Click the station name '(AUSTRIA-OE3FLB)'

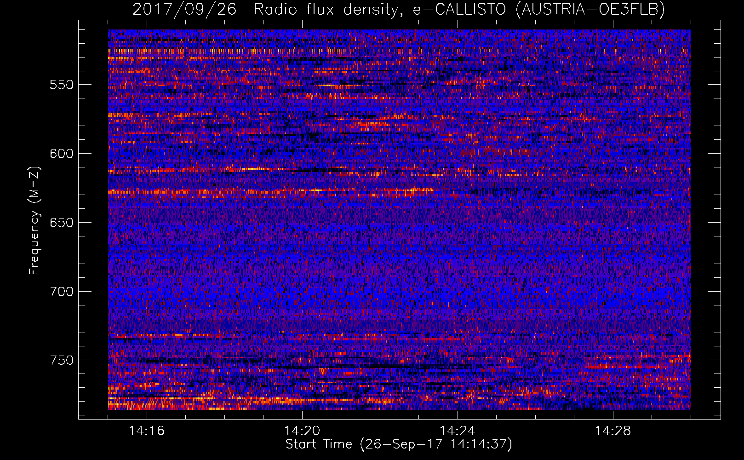(x=590, y=9)
